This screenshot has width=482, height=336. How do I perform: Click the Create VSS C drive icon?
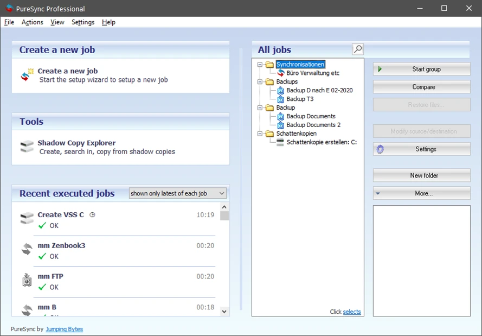27,218
